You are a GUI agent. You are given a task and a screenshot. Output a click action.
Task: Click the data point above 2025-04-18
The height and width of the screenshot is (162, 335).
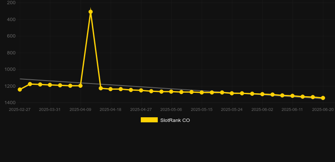[111, 89]
